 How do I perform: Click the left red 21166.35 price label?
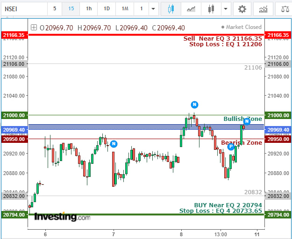click(14, 35)
